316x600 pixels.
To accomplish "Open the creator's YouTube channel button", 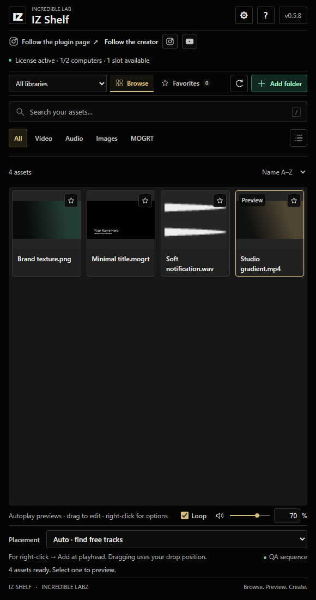I will pos(190,41).
